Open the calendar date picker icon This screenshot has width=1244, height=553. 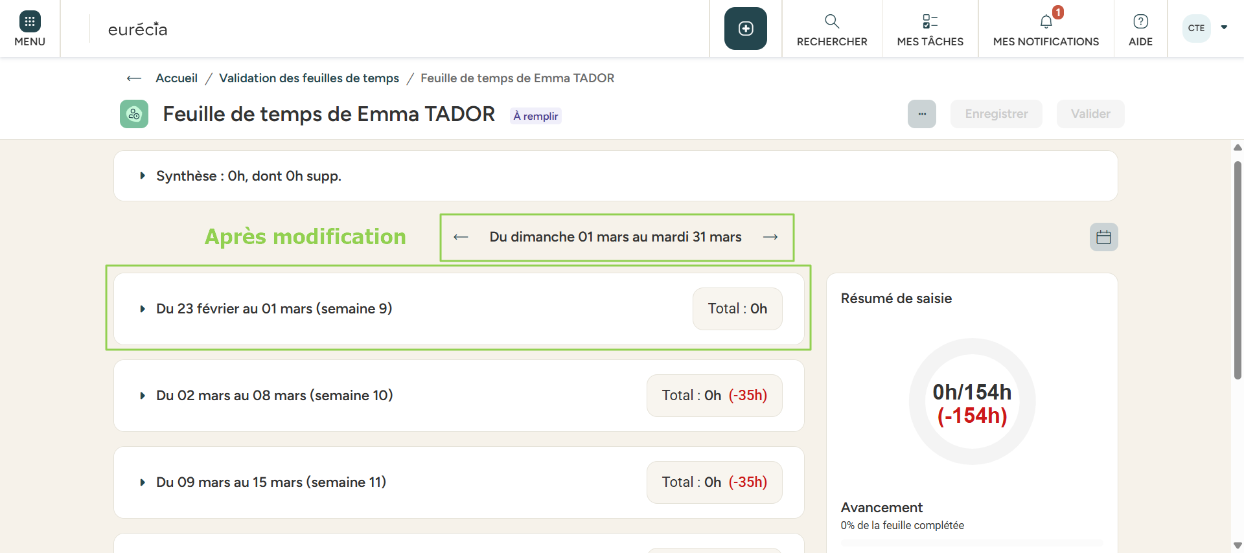[1103, 237]
